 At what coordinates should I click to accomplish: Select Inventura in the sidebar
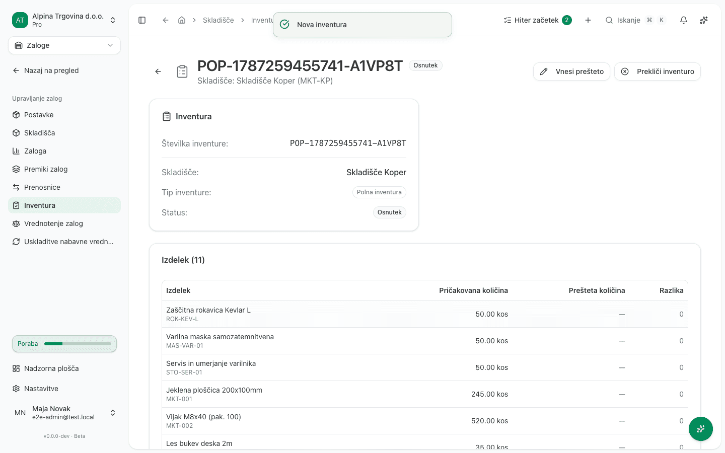pyautogui.click(x=64, y=205)
